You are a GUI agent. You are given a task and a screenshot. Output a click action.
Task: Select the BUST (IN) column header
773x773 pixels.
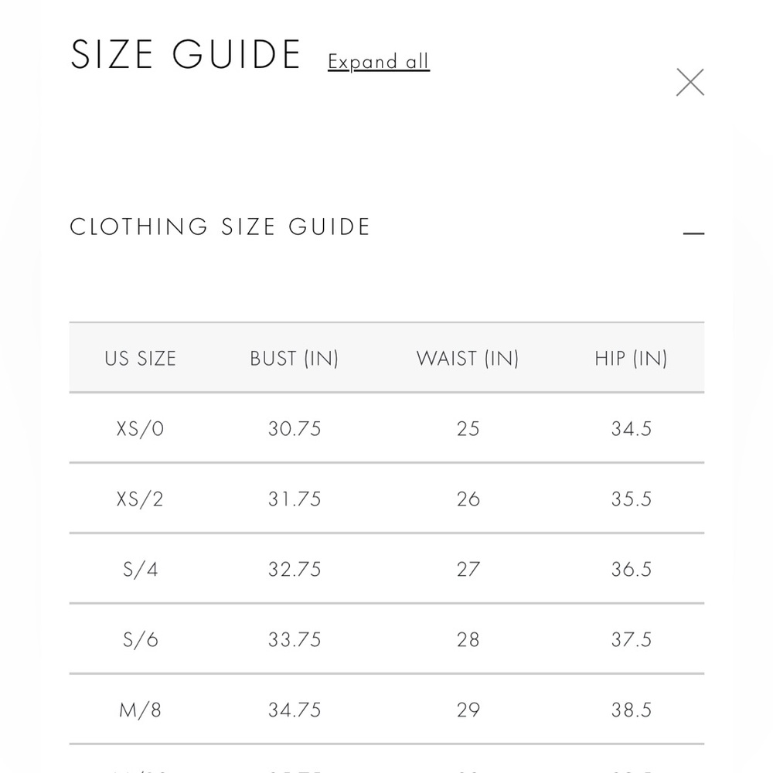click(x=295, y=359)
